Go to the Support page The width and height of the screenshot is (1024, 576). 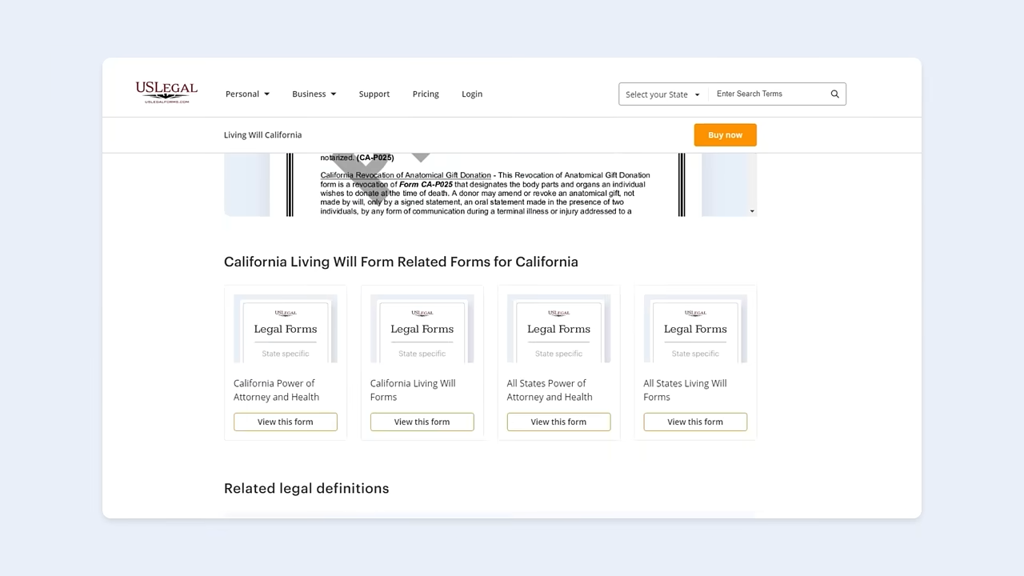coord(374,94)
